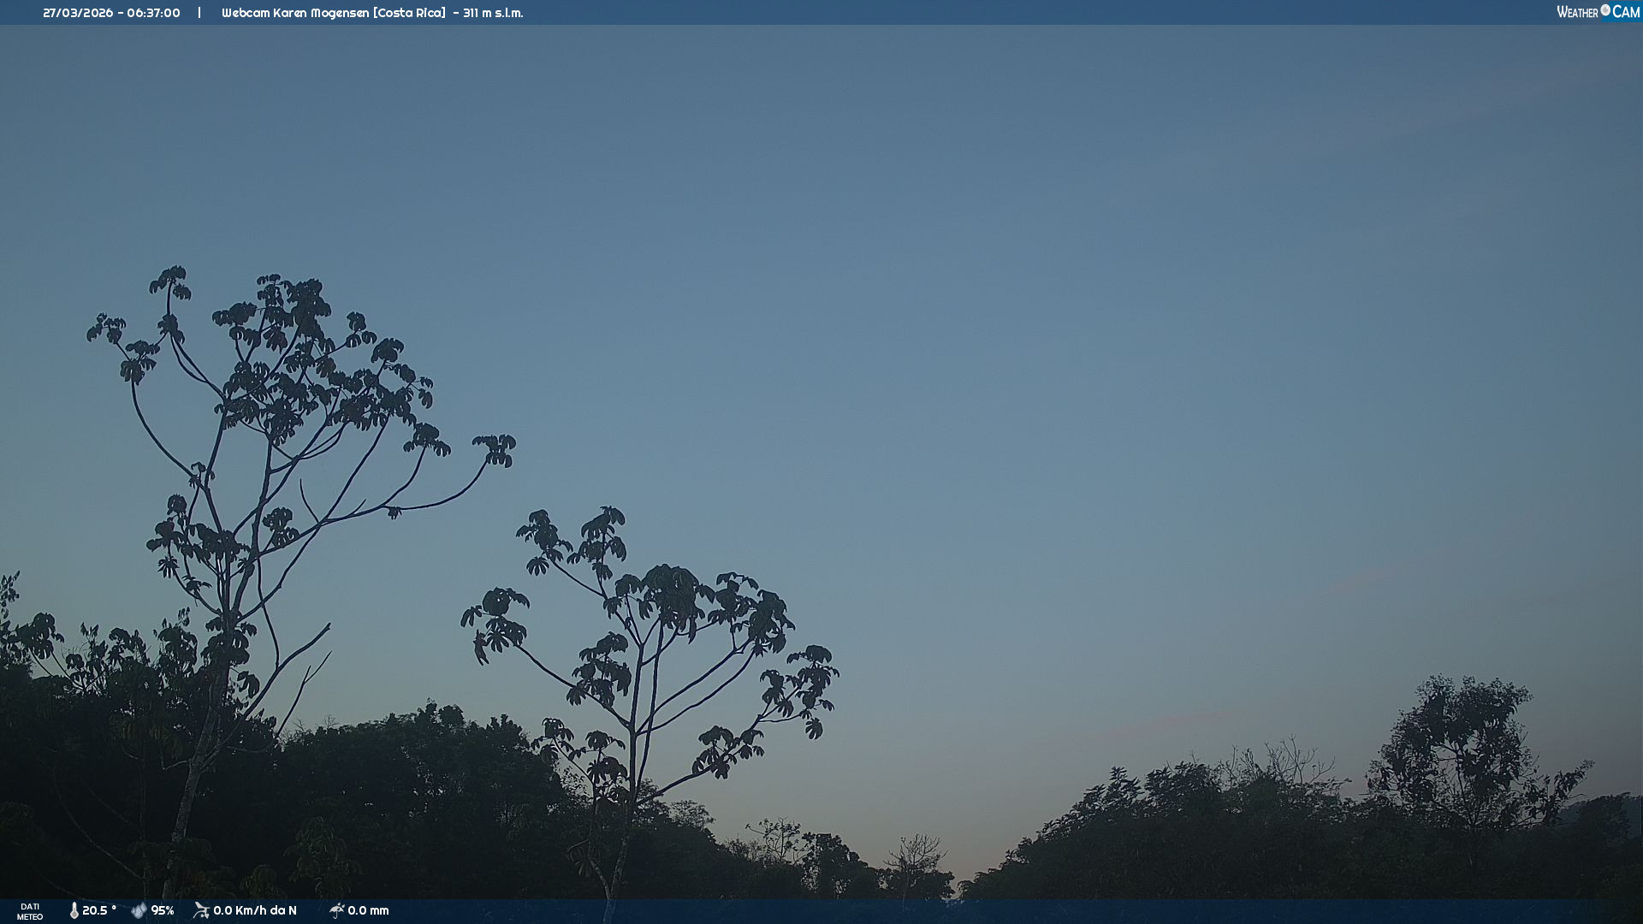Click the 95% humidity value
1643x924 pixels.
coord(163,911)
